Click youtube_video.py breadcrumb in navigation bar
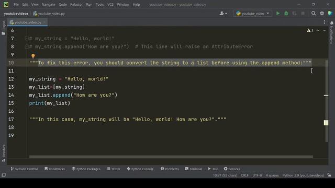335x188 pixels. click(49, 14)
